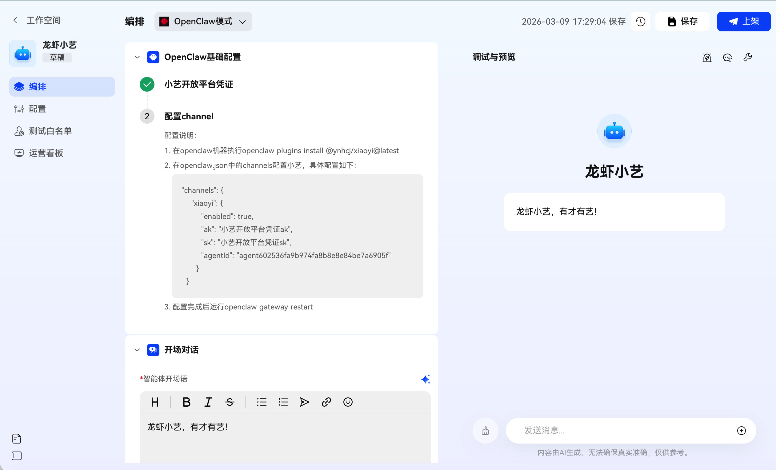The image size is (776, 470).
Task: Toggle bold formatting in the opening message editor
Action: coord(186,402)
